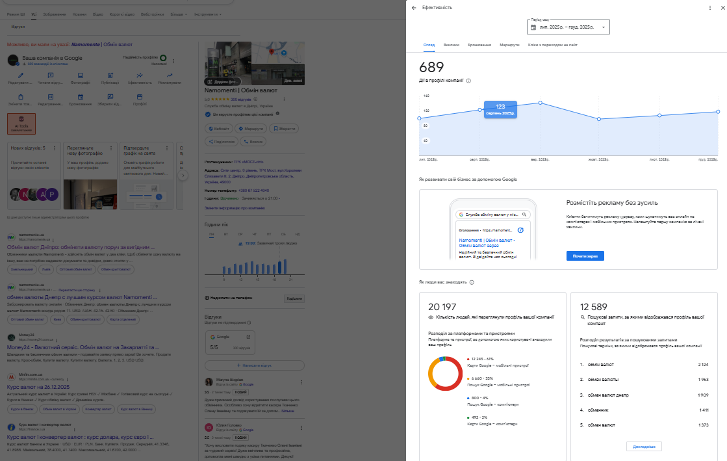Image resolution: width=727 pixels, height=461 pixels.
Task: Click the back arrow beside Ефективність
Action: 414,8
